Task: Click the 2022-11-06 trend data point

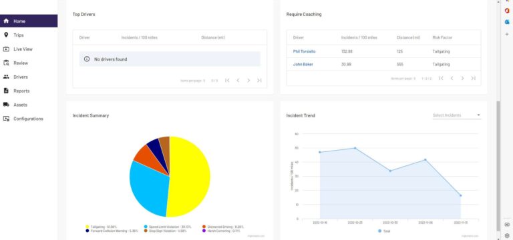Action: pyautogui.click(x=425, y=160)
